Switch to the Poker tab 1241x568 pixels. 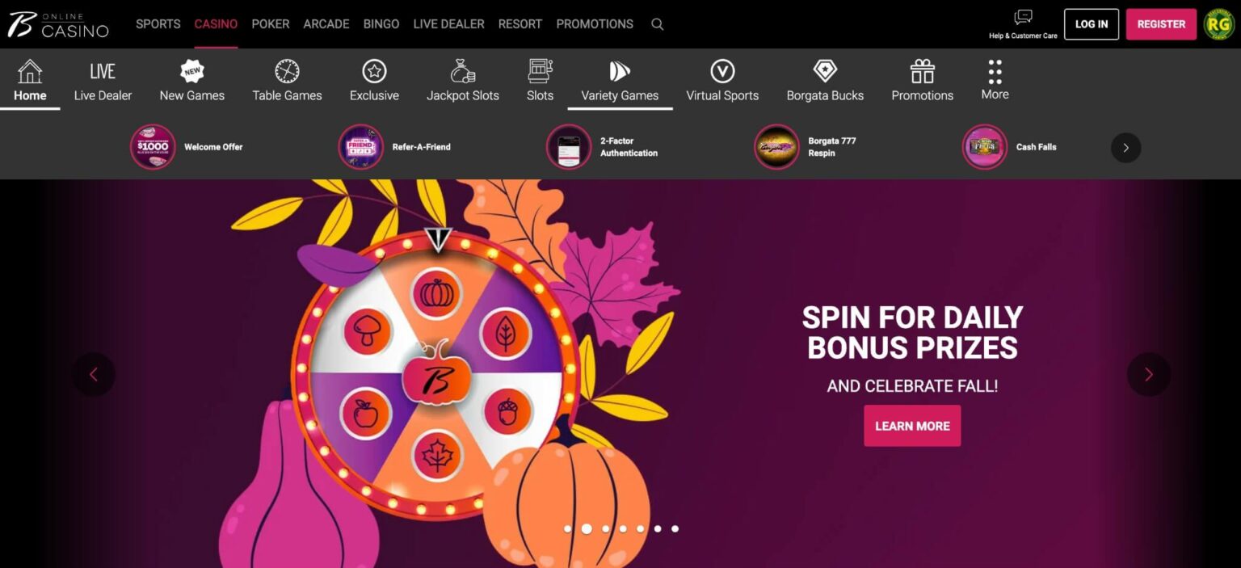click(270, 24)
